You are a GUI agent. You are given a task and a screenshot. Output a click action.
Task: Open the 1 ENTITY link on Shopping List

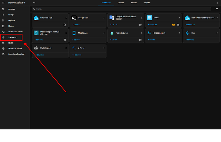[x=151, y=40]
